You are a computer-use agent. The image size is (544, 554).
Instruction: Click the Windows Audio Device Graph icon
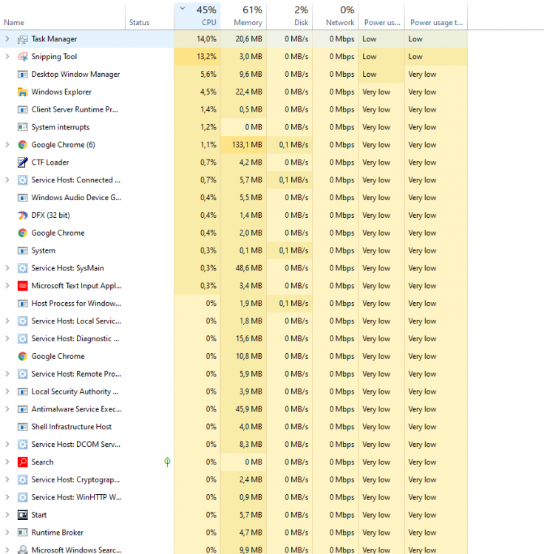23,198
